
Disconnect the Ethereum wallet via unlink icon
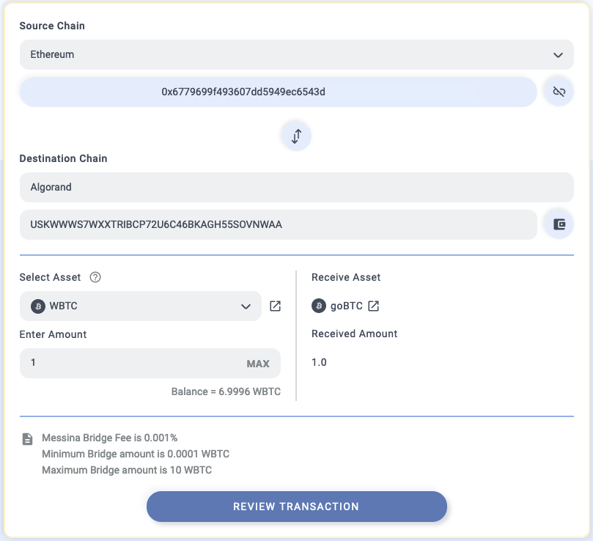[559, 92]
